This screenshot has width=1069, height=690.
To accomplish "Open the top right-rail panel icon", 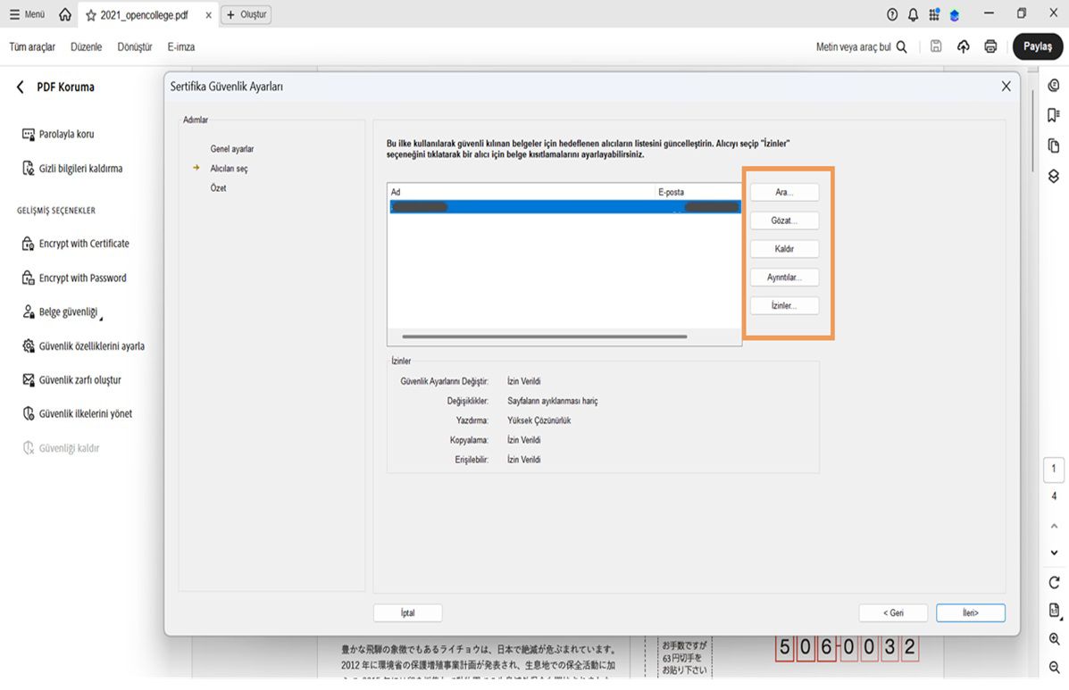I will (1053, 85).
